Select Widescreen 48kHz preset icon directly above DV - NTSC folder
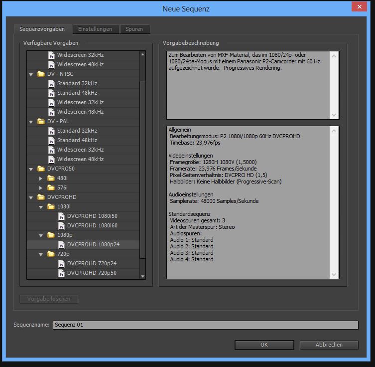Viewport: 375px width, 367px height. [x=51, y=65]
